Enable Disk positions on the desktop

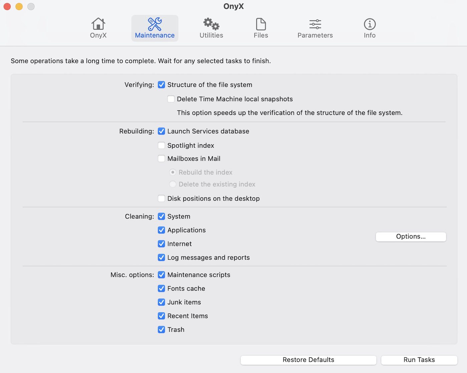point(161,199)
